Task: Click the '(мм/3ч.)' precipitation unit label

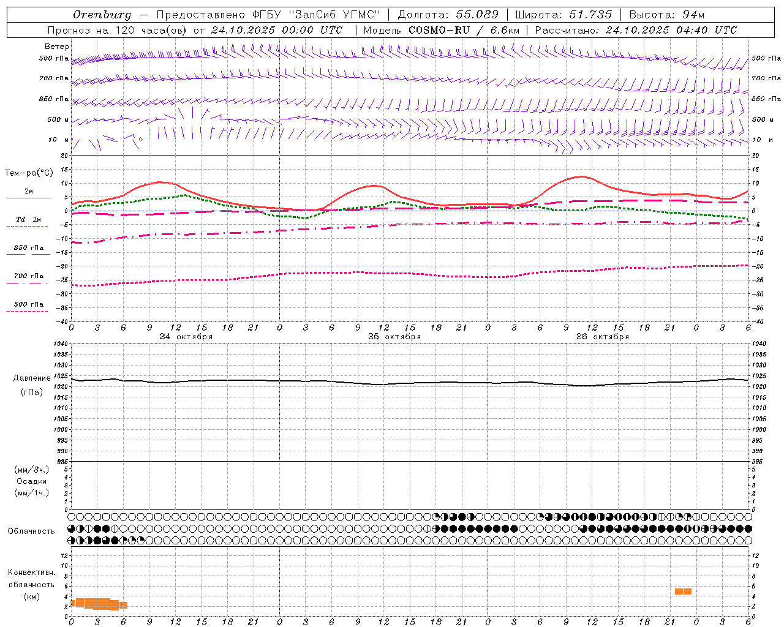Action: coord(32,470)
